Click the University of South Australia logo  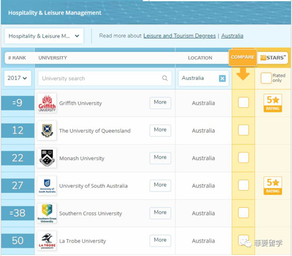coord(47,186)
